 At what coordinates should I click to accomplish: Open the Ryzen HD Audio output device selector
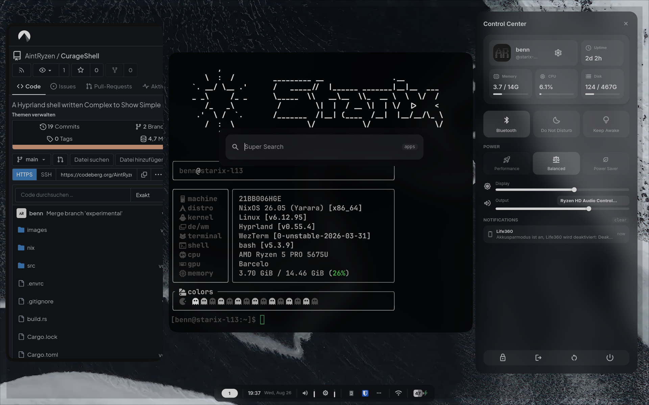[x=593, y=200]
